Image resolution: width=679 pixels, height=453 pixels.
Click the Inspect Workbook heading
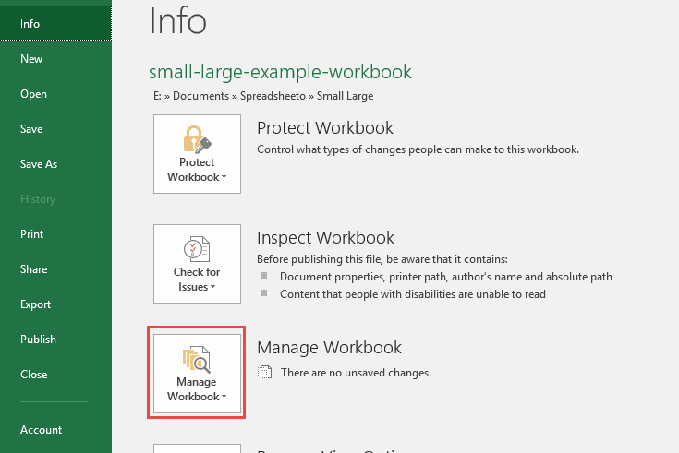click(325, 238)
